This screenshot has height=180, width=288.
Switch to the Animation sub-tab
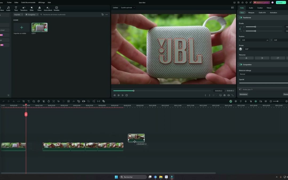click(x=273, y=13)
